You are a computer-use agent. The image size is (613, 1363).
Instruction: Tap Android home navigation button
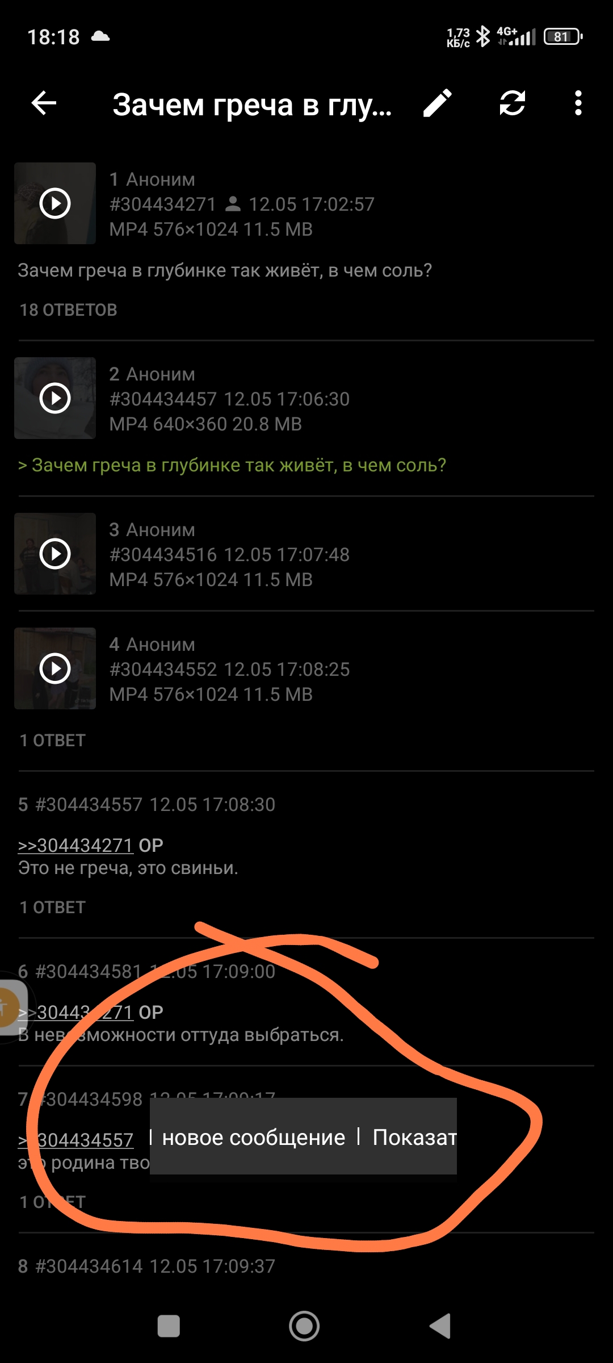pyautogui.click(x=304, y=1326)
